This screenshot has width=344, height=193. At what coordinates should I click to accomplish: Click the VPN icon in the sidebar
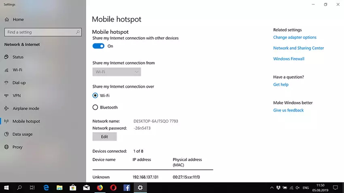6,96
